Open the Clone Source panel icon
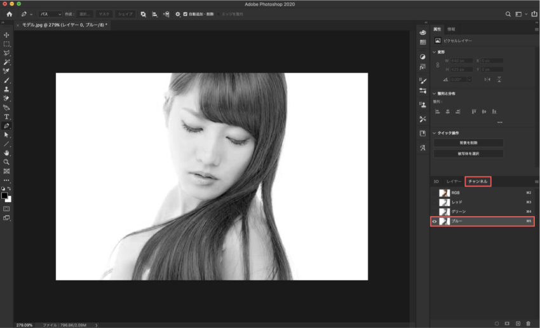The width and height of the screenshot is (540, 328). (422, 105)
